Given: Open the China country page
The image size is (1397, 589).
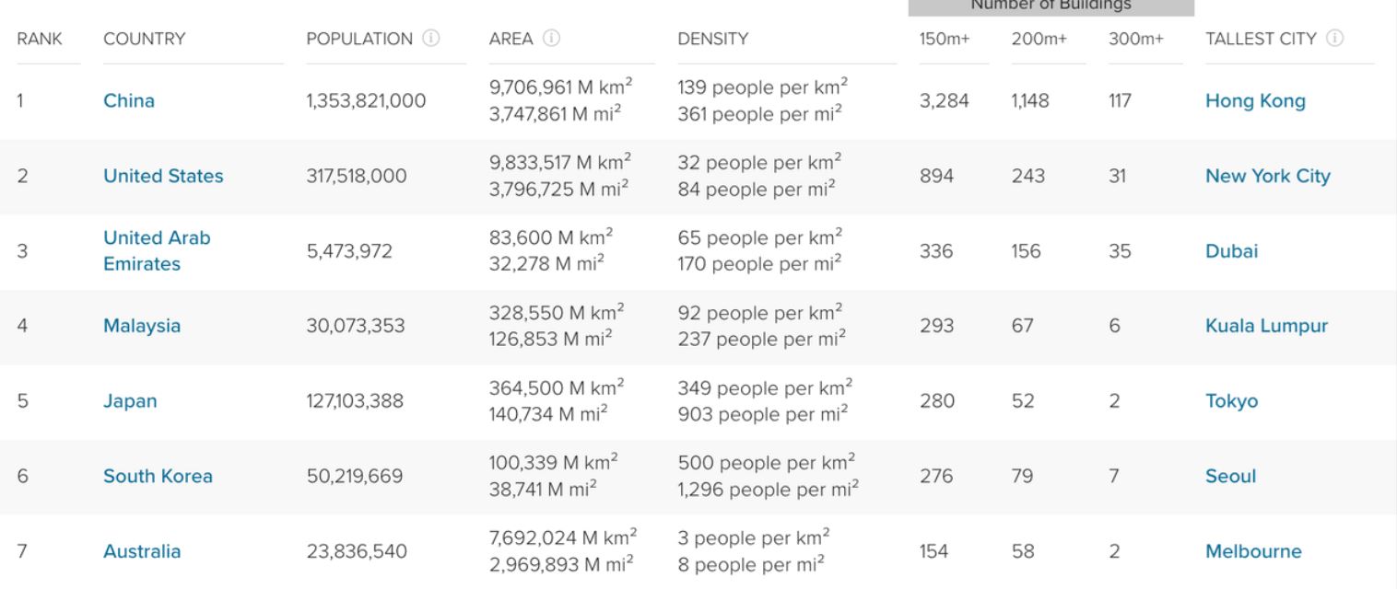Looking at the screenshot, I should [128, 101].
